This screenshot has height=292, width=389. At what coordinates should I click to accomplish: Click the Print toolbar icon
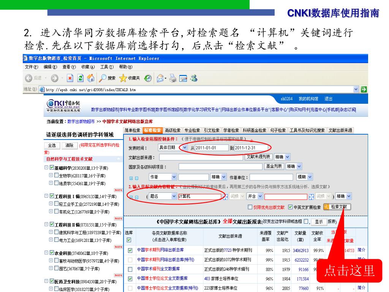[173, 78]
